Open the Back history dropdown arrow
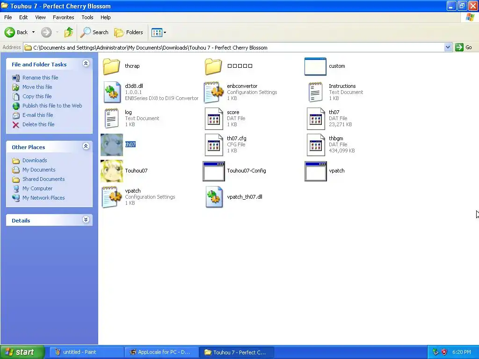This screenshot has height=359, width=479. [x=33, y=32]
